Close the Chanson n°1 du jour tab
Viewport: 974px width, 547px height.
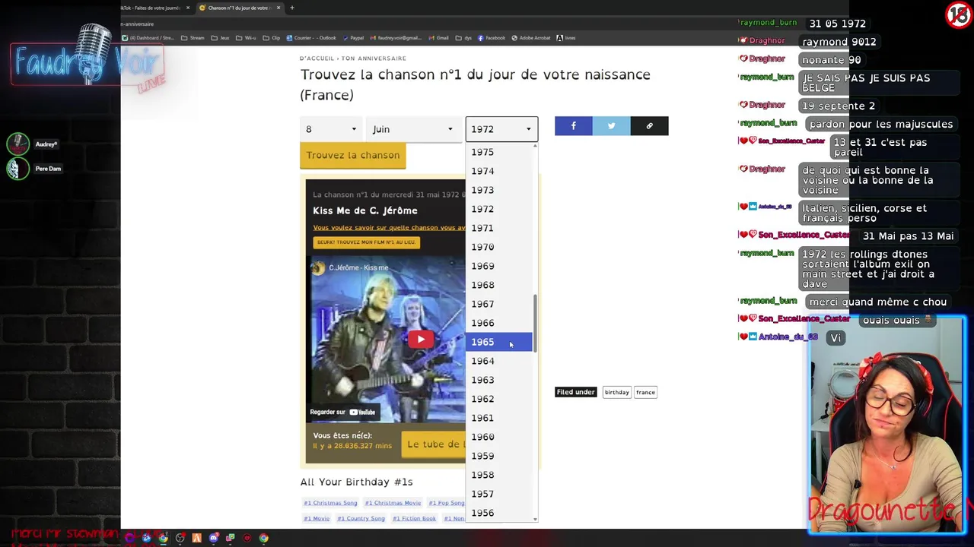pos(279,8)
